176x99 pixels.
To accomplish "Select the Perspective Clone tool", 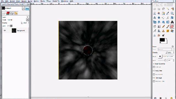I will (172, 31).
